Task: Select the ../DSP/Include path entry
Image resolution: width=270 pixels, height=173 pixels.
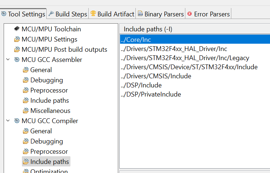Action: click(x=141, y=85)
